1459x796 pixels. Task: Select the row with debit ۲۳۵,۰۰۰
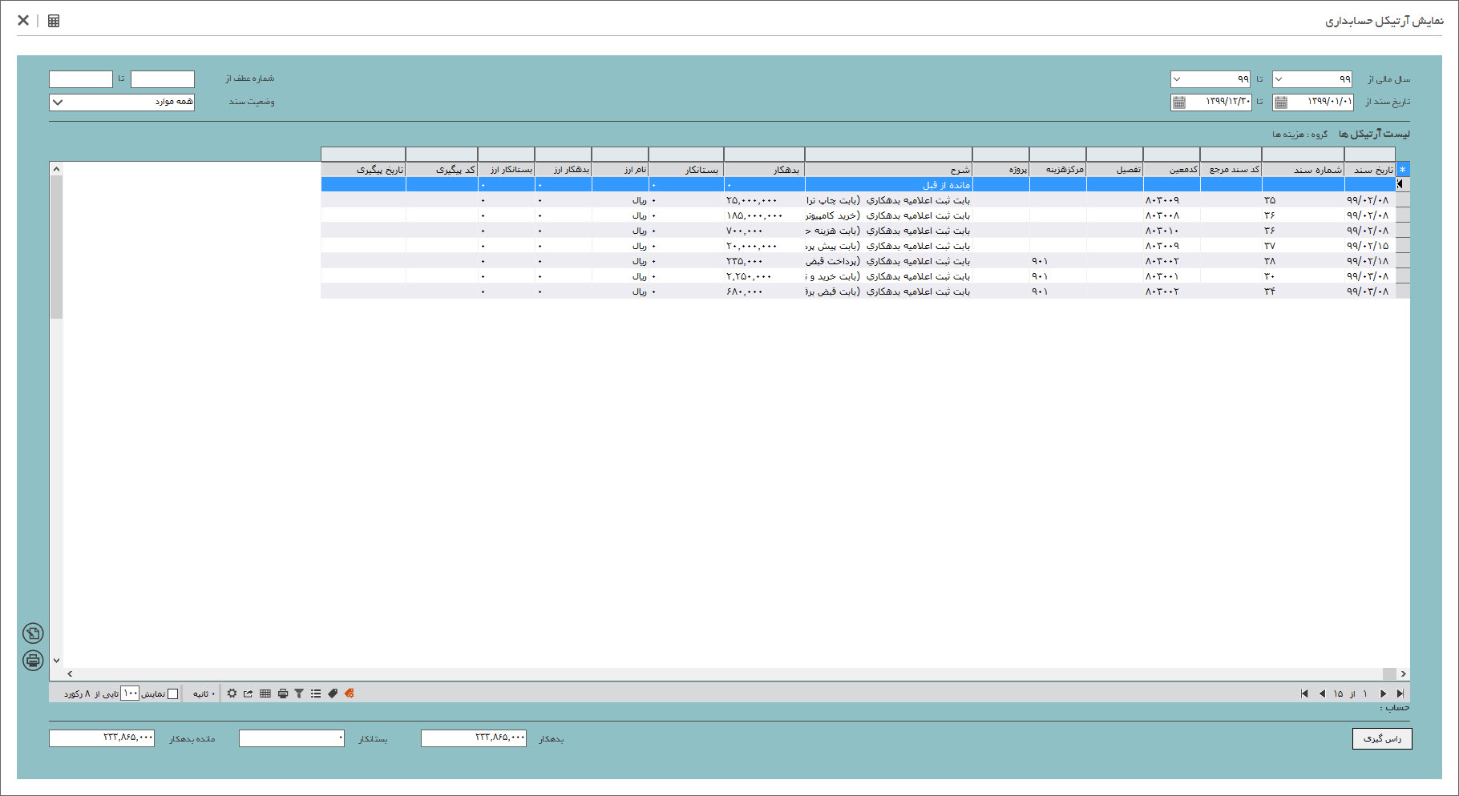[x=859, y=261]
